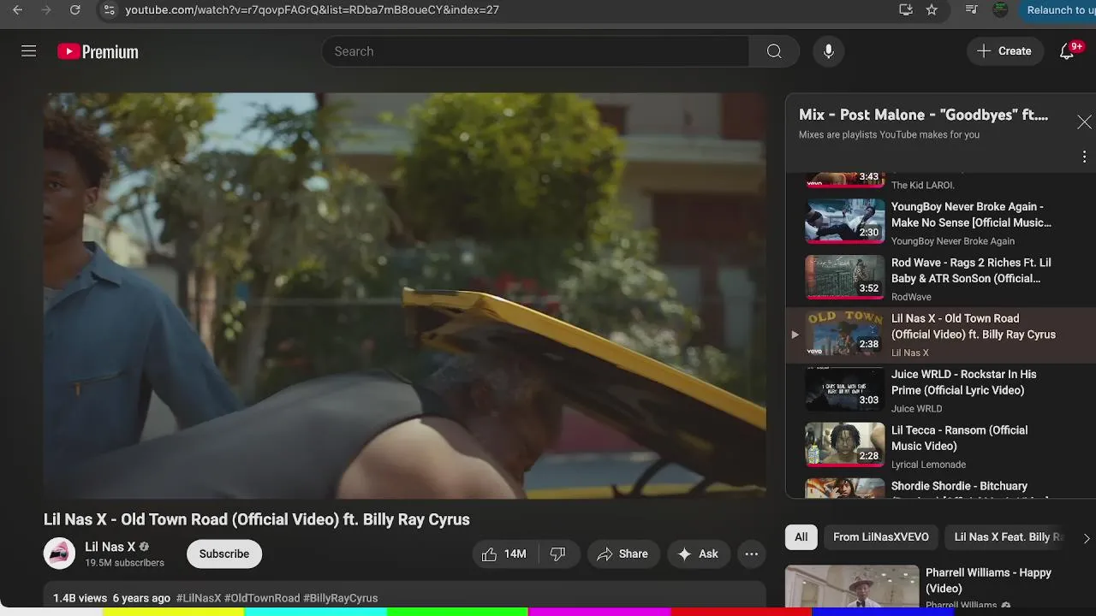1096x616 pixels.
Task: Select the All filter chip
Action: point(801,537)
